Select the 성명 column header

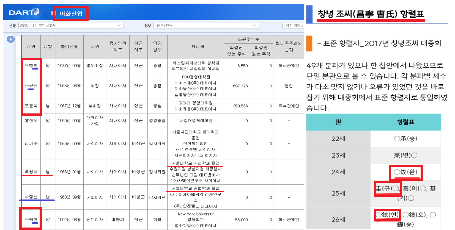coord(31,46)
